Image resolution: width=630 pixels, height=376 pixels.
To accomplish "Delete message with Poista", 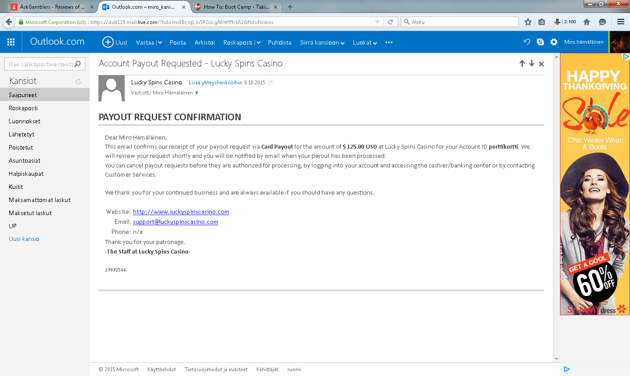I will [x=178, y=42].
